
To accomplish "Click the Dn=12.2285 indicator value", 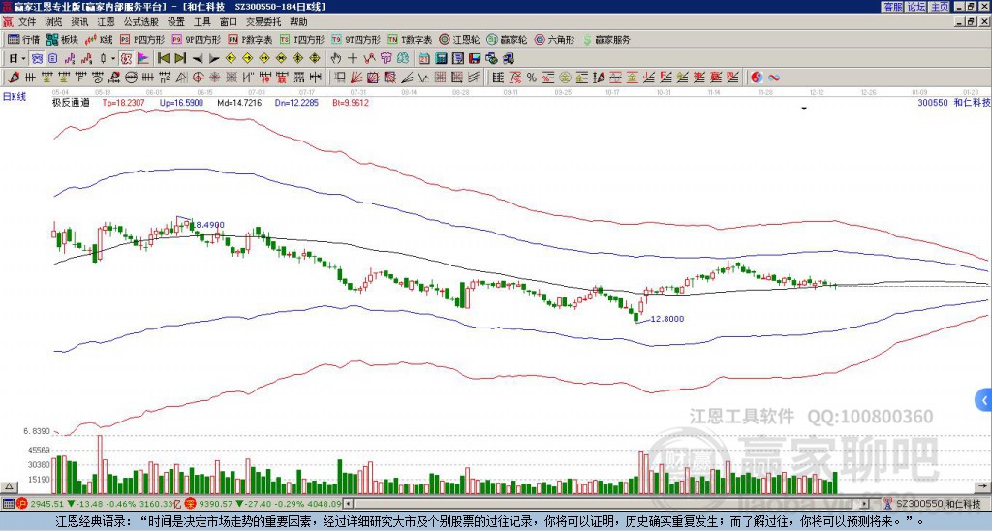I will pyautogui.click(x=296, y=102).
